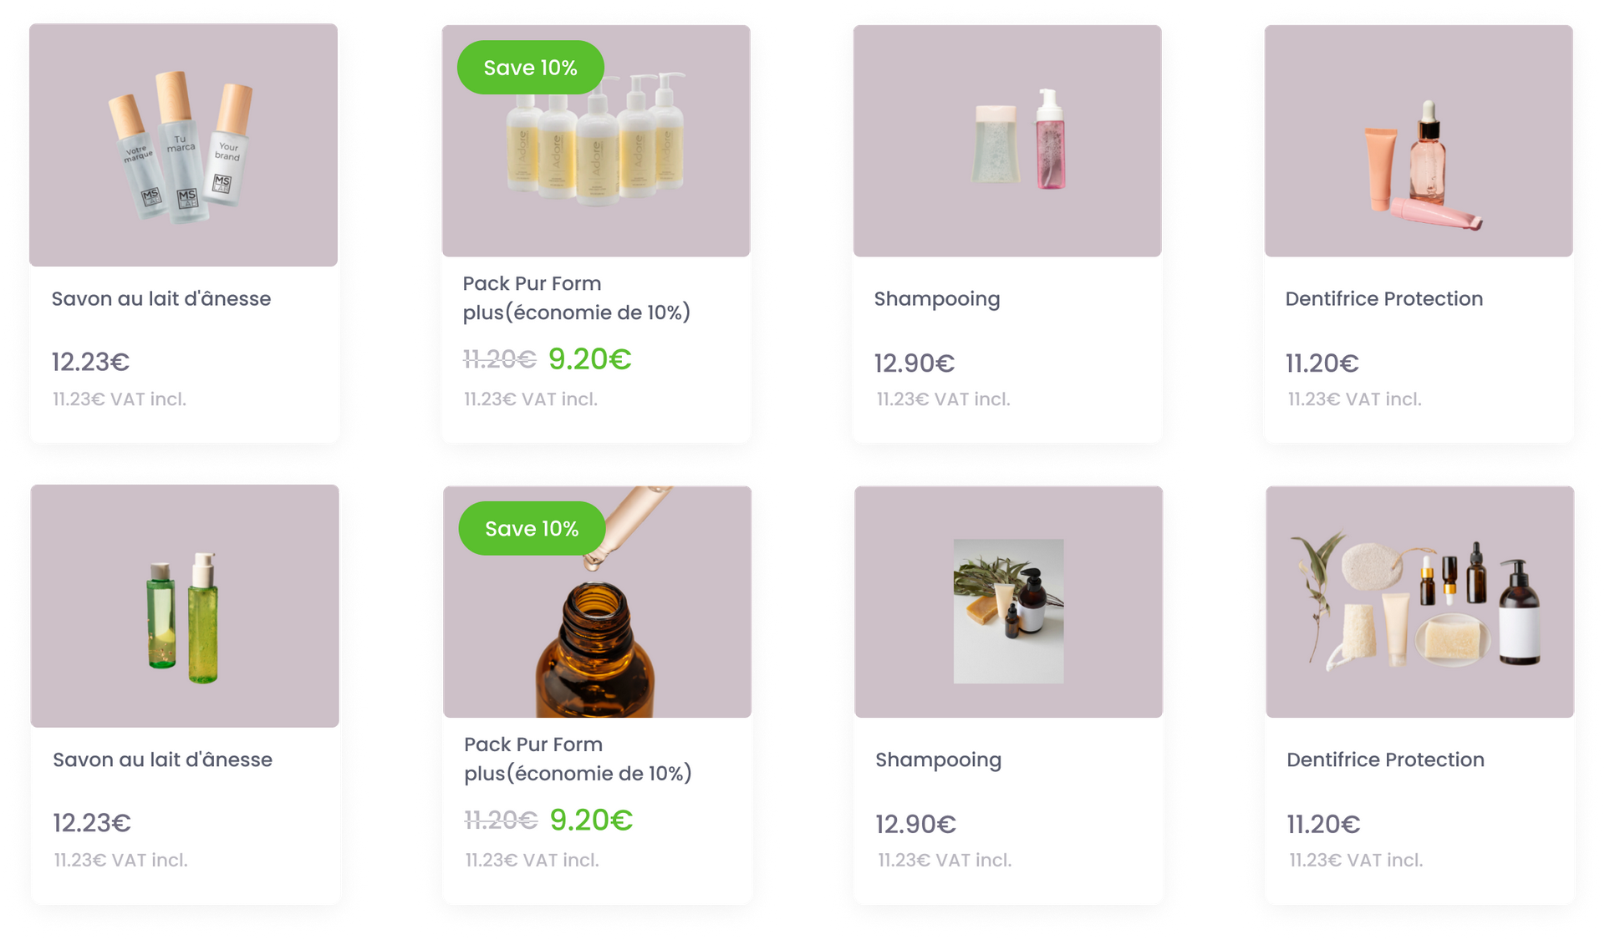Click Save 10% badge on amber bottle card
Screen dimensions: 1605x940
[x=532, y=529]
